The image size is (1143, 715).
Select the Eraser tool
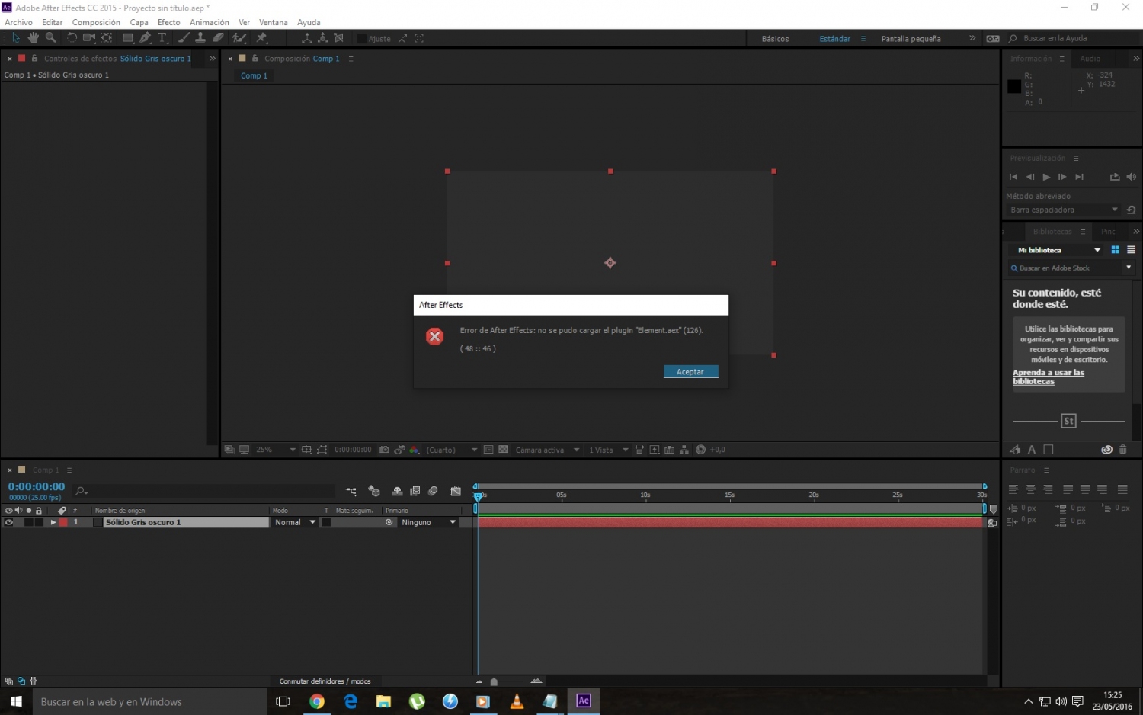click(218, 37)
